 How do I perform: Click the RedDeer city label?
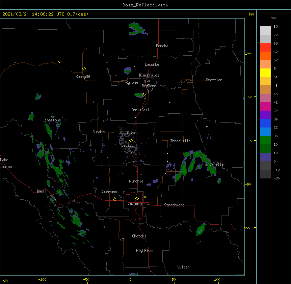149,86
